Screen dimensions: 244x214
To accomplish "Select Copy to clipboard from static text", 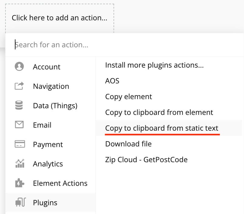I will (x=162, y=128).
